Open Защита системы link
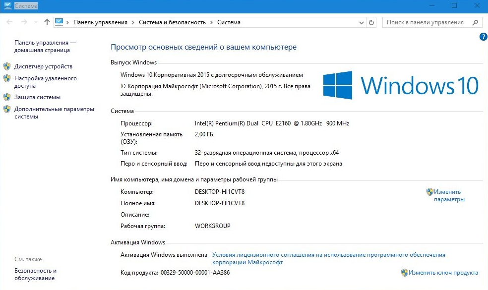488x290 pixels. [37, 97]
